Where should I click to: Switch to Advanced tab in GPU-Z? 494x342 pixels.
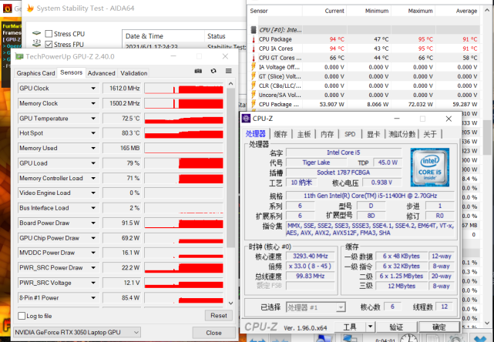(x=101, y=73)
